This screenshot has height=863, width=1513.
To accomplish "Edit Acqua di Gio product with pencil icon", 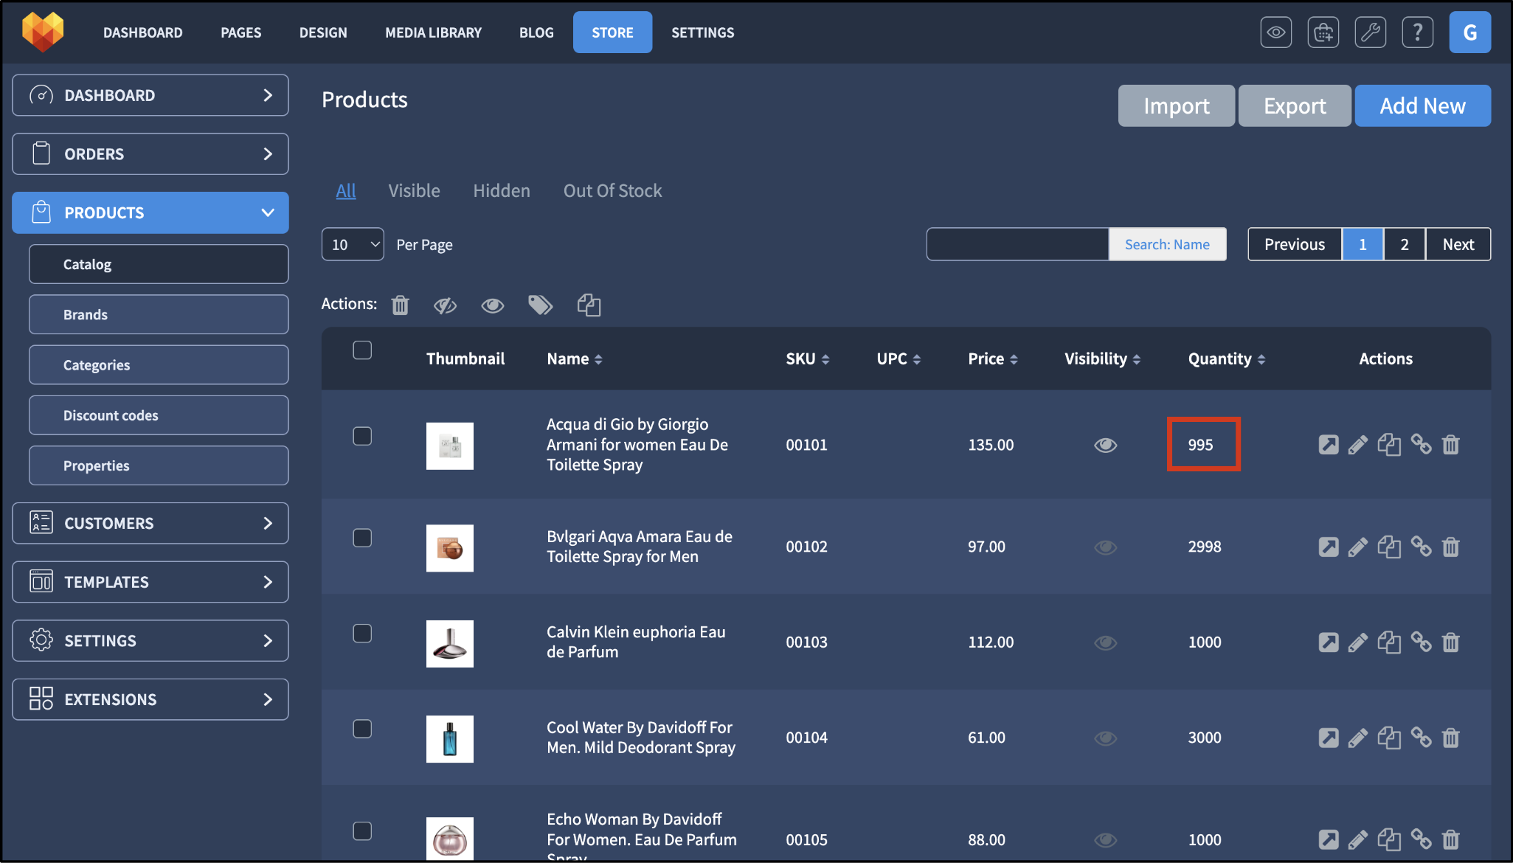I will (x=1357, y=445).
